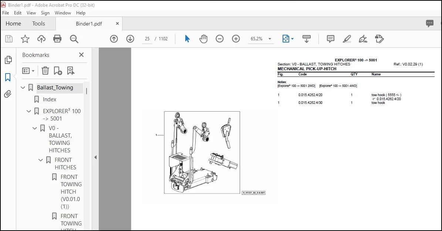
Task: Click the Fit page scrolling icon
Action: (286, 39)
